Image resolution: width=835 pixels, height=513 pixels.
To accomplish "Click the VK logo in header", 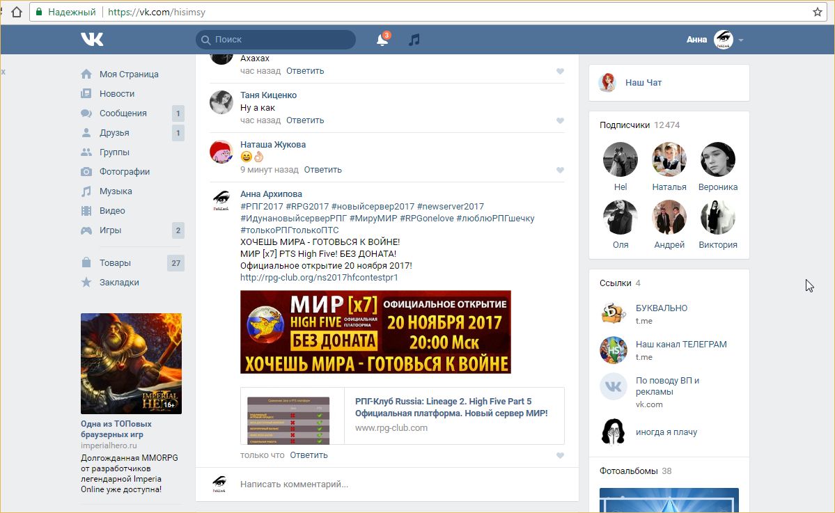I will tap(92, 40).
